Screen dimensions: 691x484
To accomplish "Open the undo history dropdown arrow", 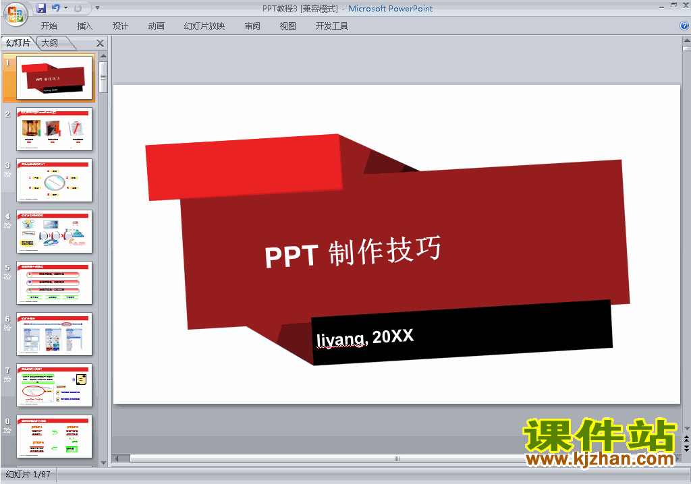I will coord(65,8).
